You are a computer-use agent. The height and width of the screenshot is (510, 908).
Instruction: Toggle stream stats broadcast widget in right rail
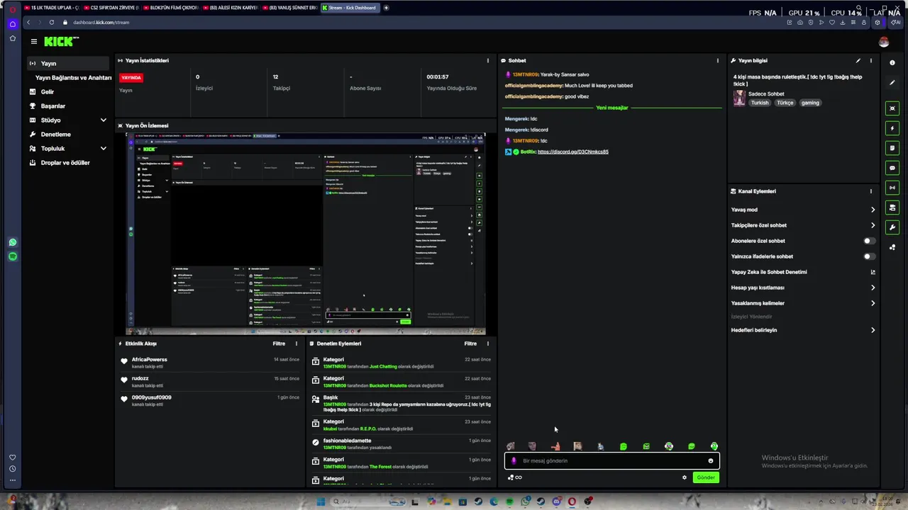(892, 188)
